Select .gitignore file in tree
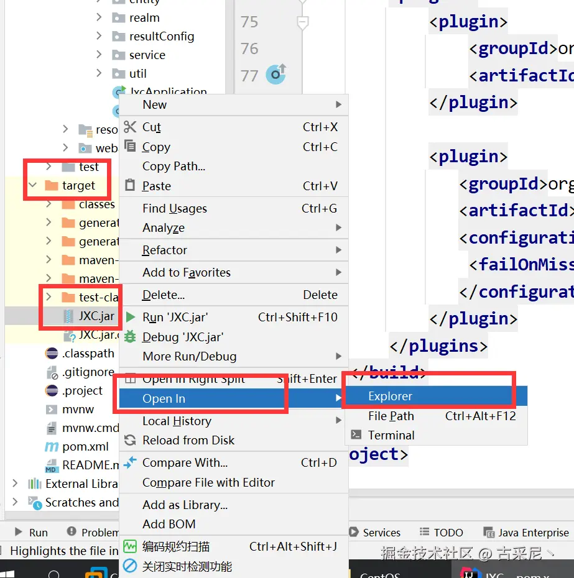The image size is (574, 578). 88,372
